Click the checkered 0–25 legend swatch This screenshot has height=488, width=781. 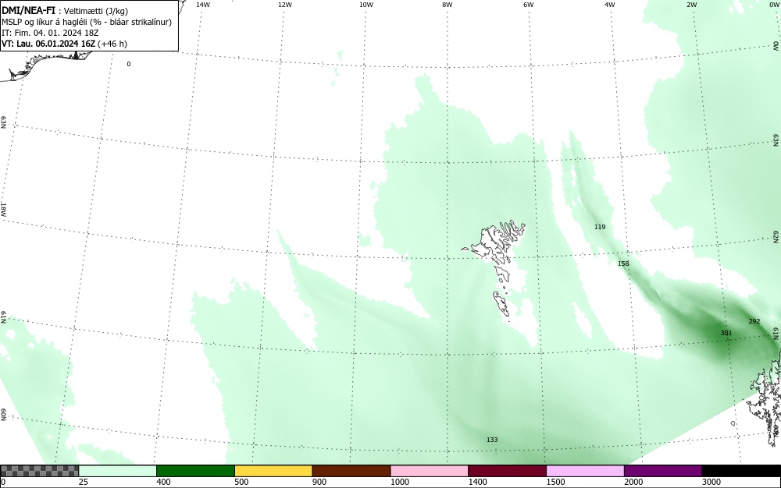pos(39,471)
